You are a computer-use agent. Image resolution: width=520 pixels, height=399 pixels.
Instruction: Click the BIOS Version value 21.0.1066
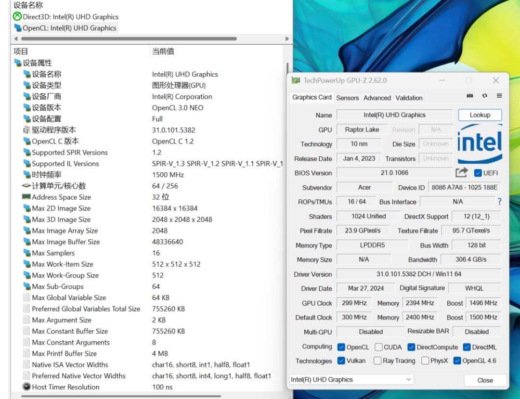[x=394, y=173]
